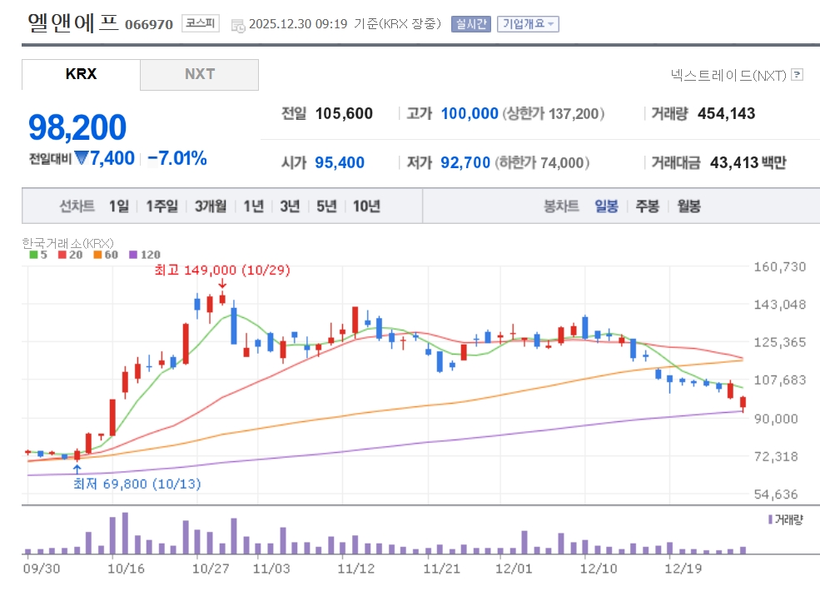The width and height of the screenshot is (820, 596).
Task: Select the 3개월 line chart period
Action: point(211,206)
